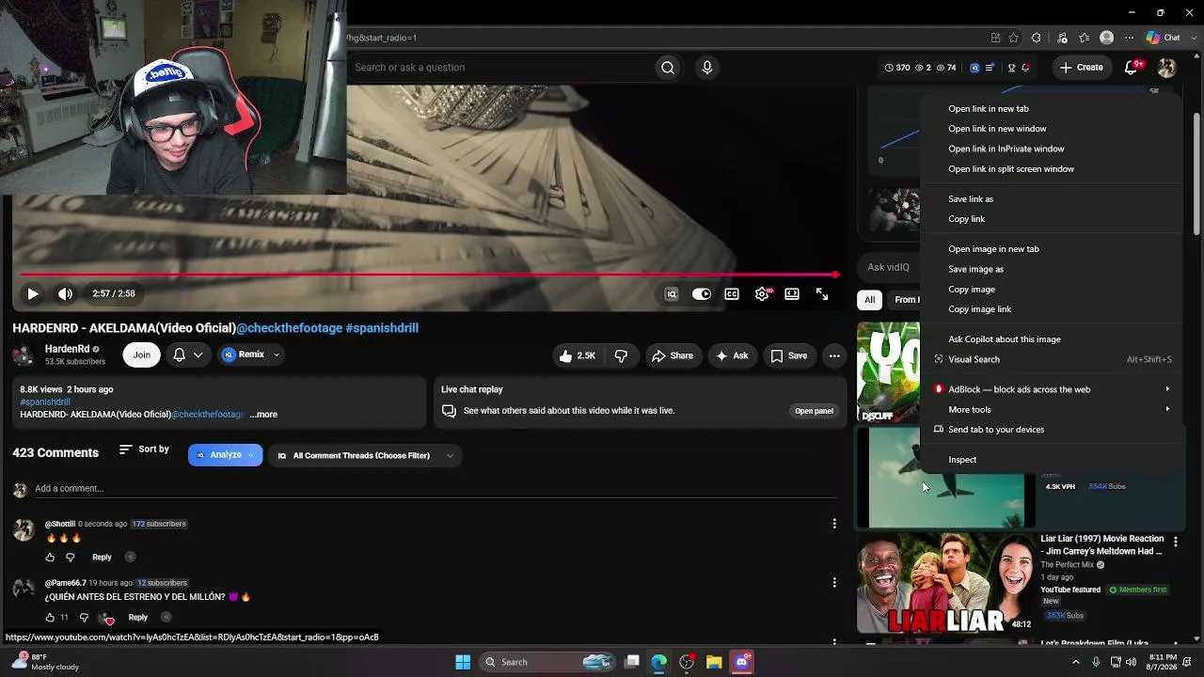Click the vidIQ icon in the player controls
This screenshot has height=677, width=1204.
pos(672,294)
